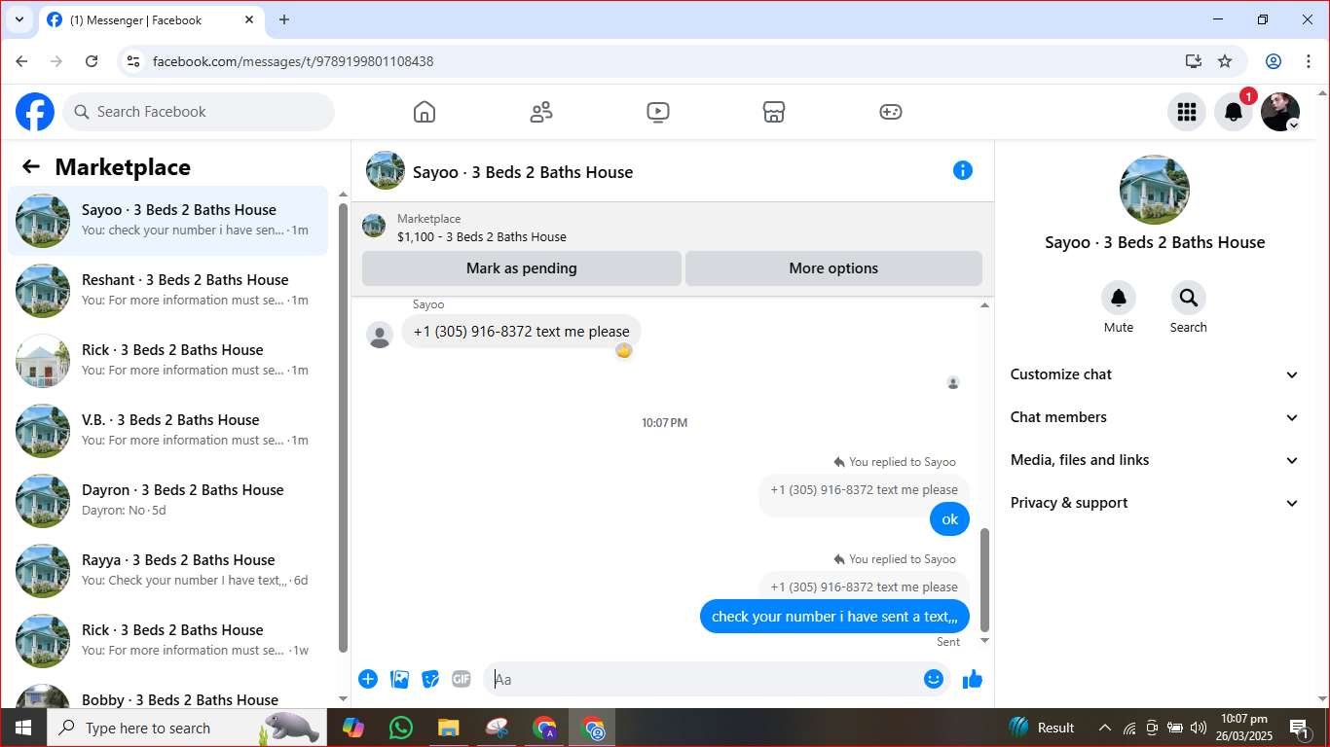Click the Search Facebook field

tap(199, 112)
